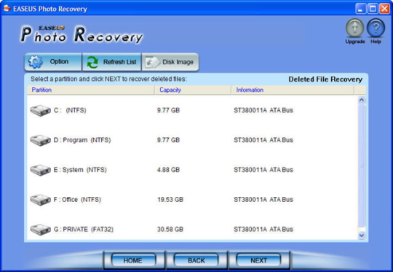
Task: Select the E: System drive icon
Action: tap(40, 170)
